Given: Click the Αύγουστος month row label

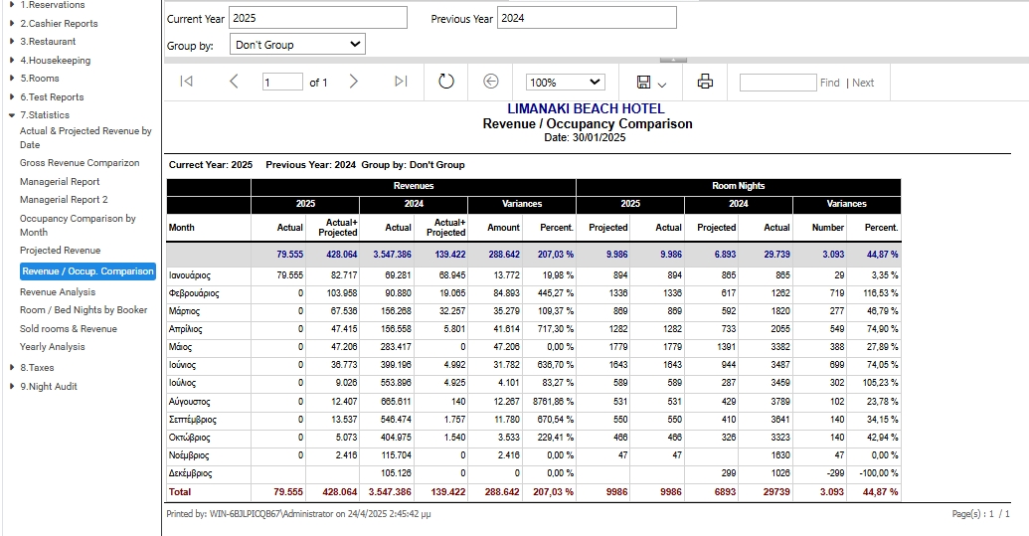Looking at the screenshot, I should pos(190,402).
